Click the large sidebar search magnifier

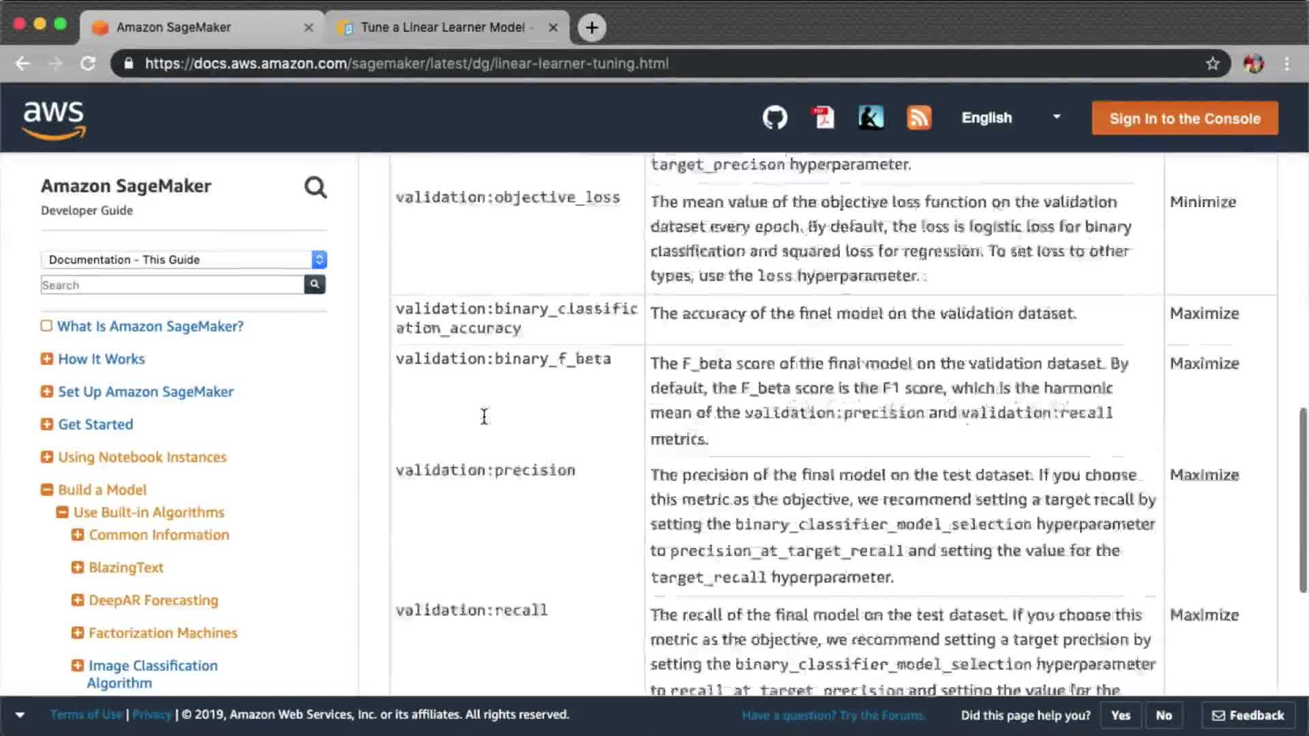pos(315,187)
